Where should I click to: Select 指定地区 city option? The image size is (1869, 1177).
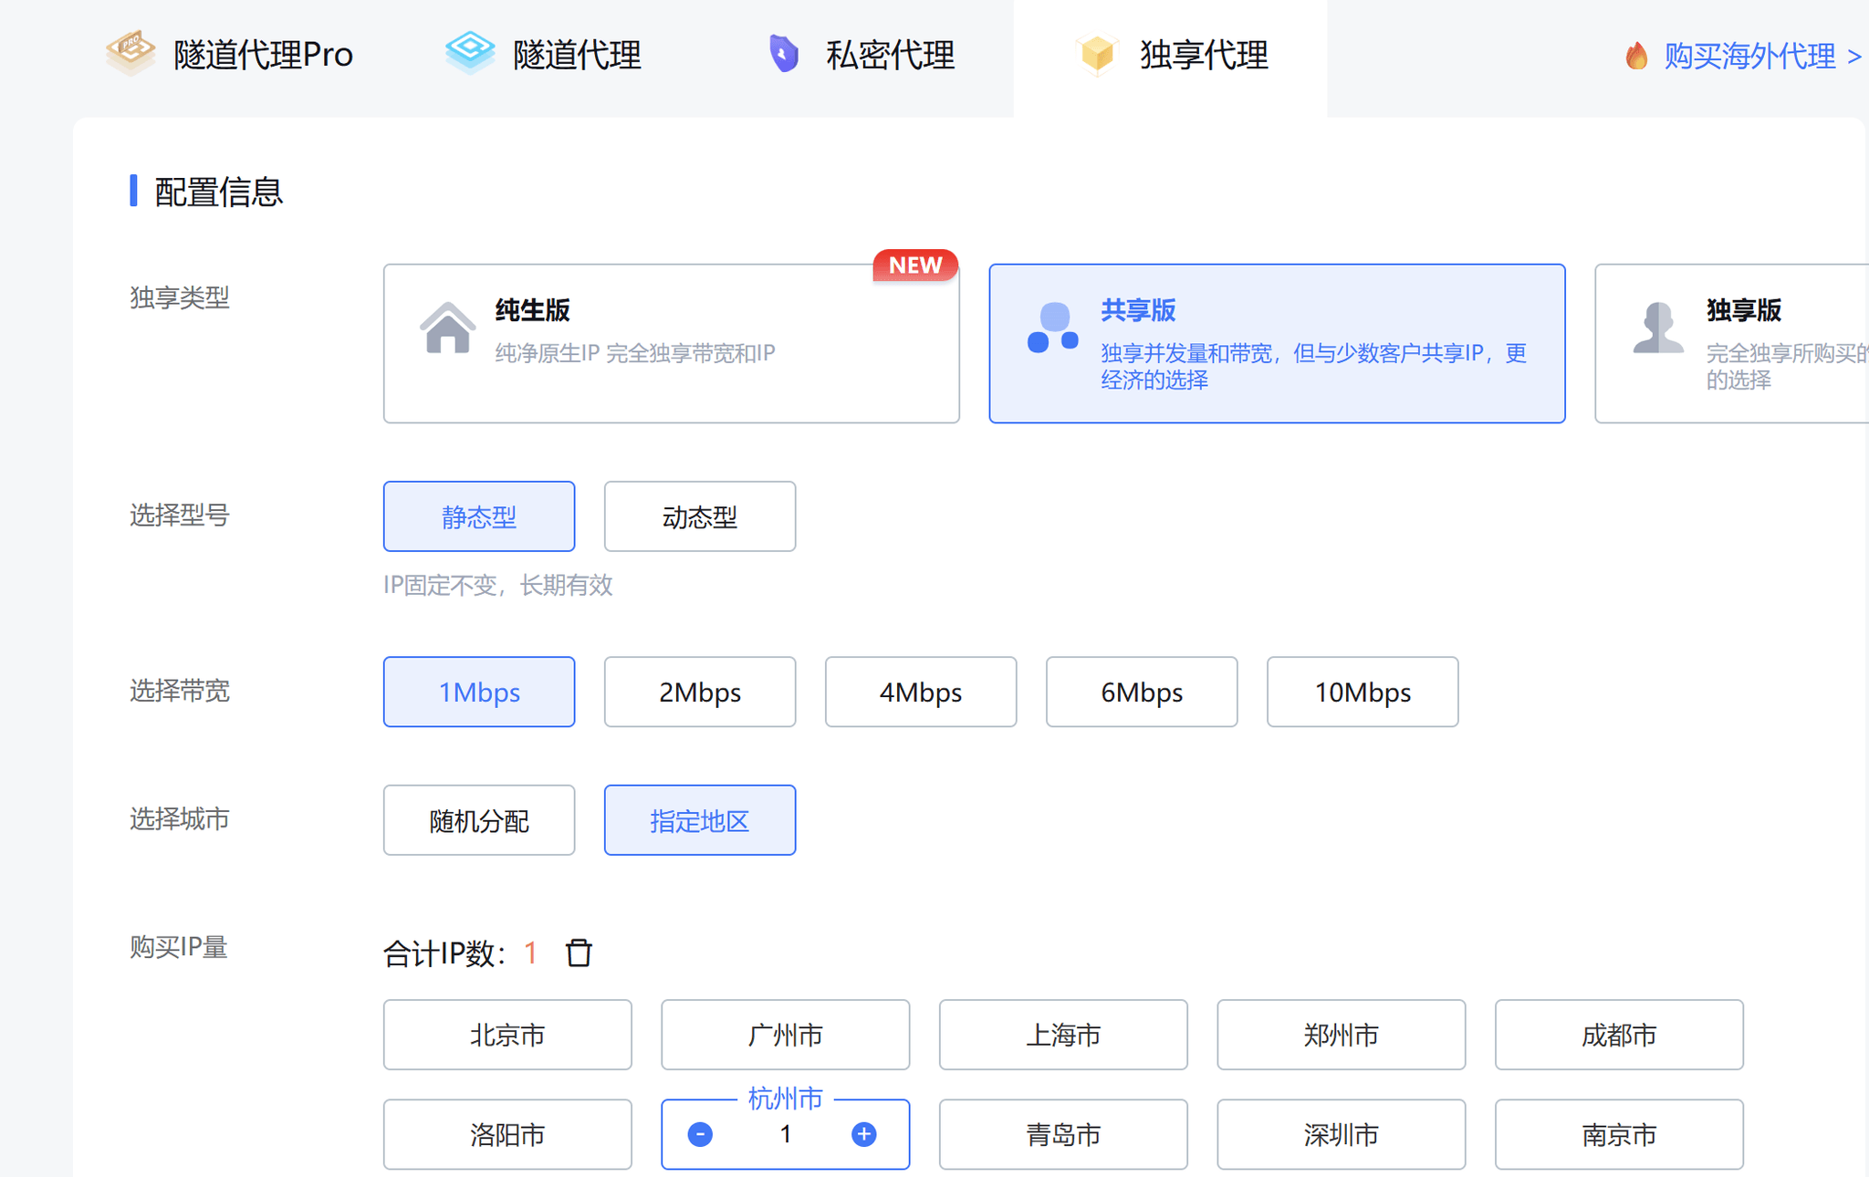(700, 820)
